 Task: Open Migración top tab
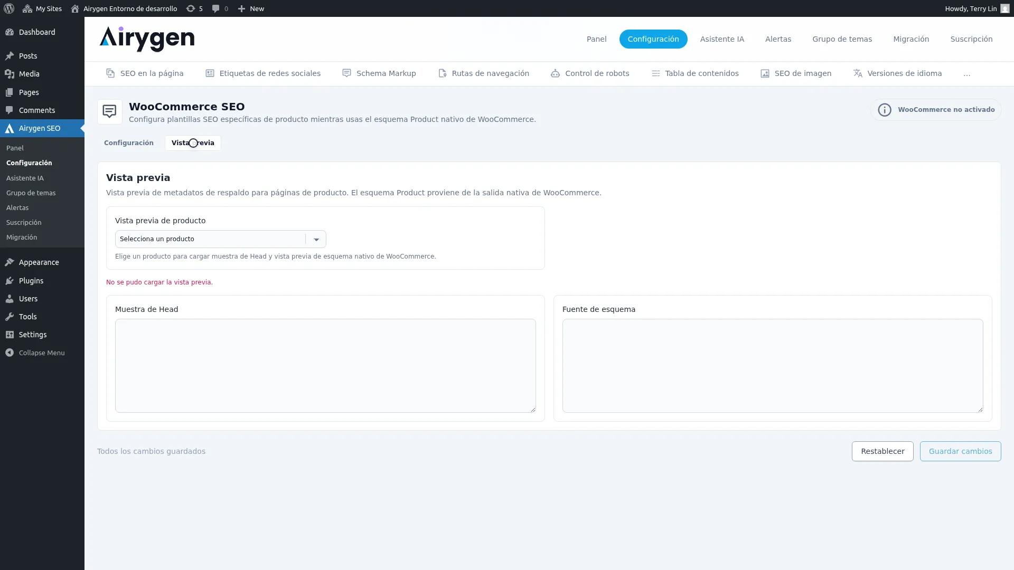[911, 39]
